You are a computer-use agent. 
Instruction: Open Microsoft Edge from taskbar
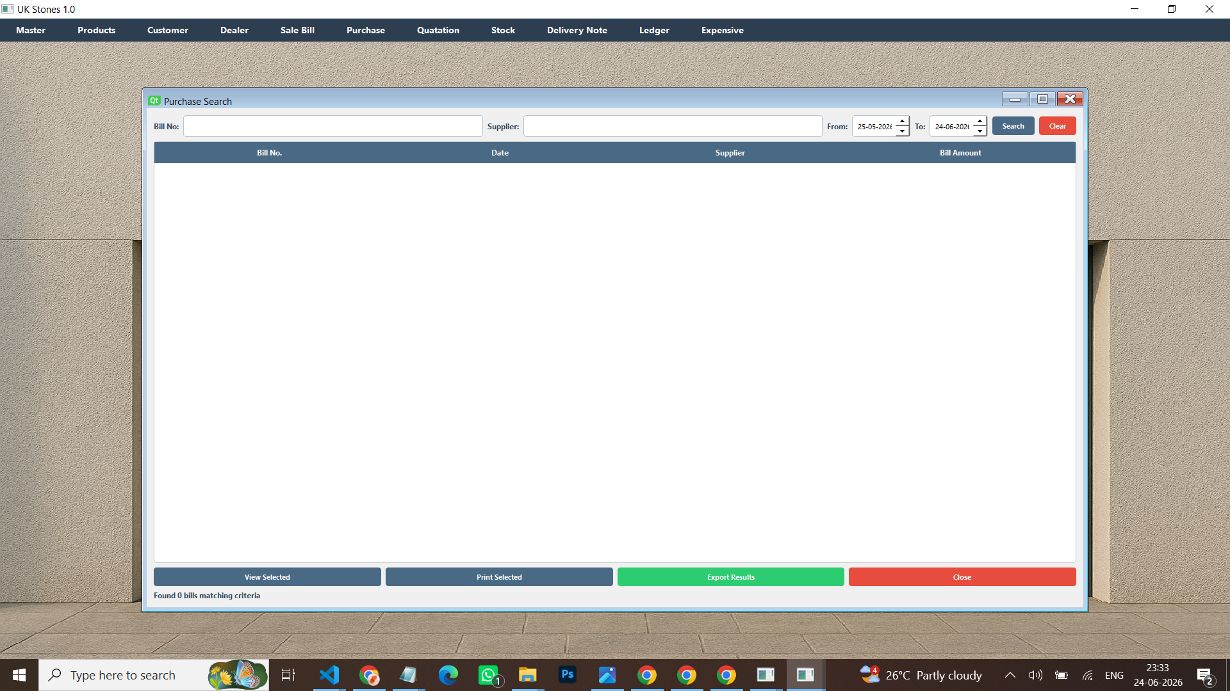click(x=448, y=675)
